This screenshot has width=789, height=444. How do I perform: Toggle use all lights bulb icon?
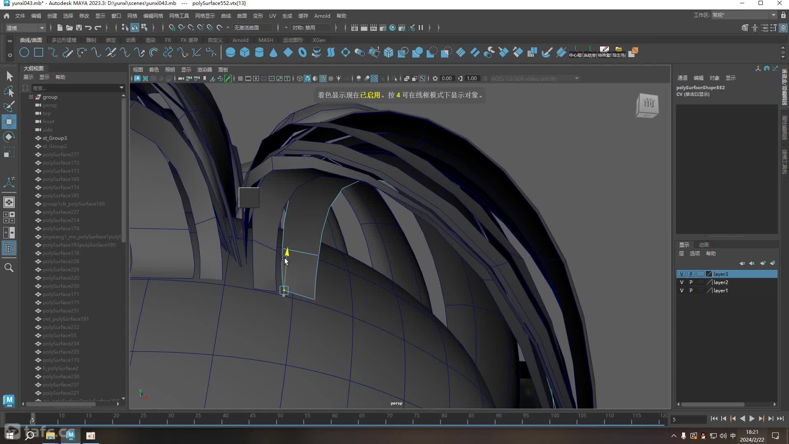tap(339, 79)
